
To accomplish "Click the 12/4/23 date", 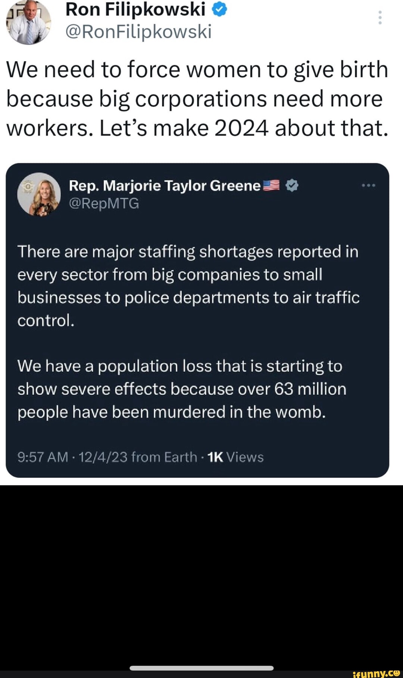I will coord(103,457).
